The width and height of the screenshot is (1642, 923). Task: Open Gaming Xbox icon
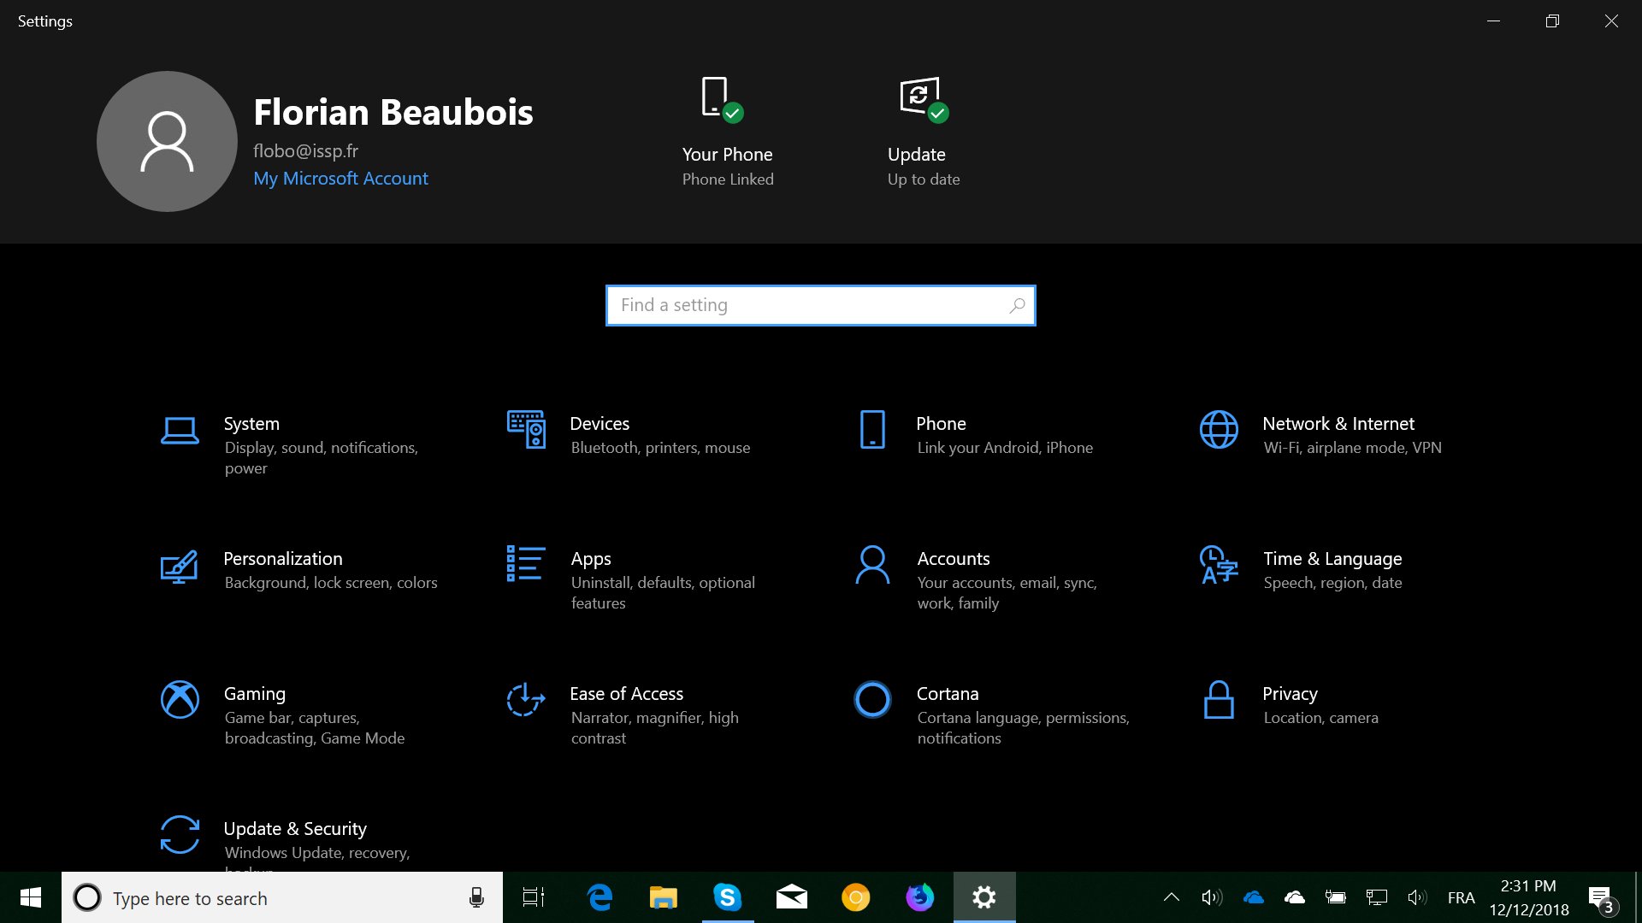(180, 700)
